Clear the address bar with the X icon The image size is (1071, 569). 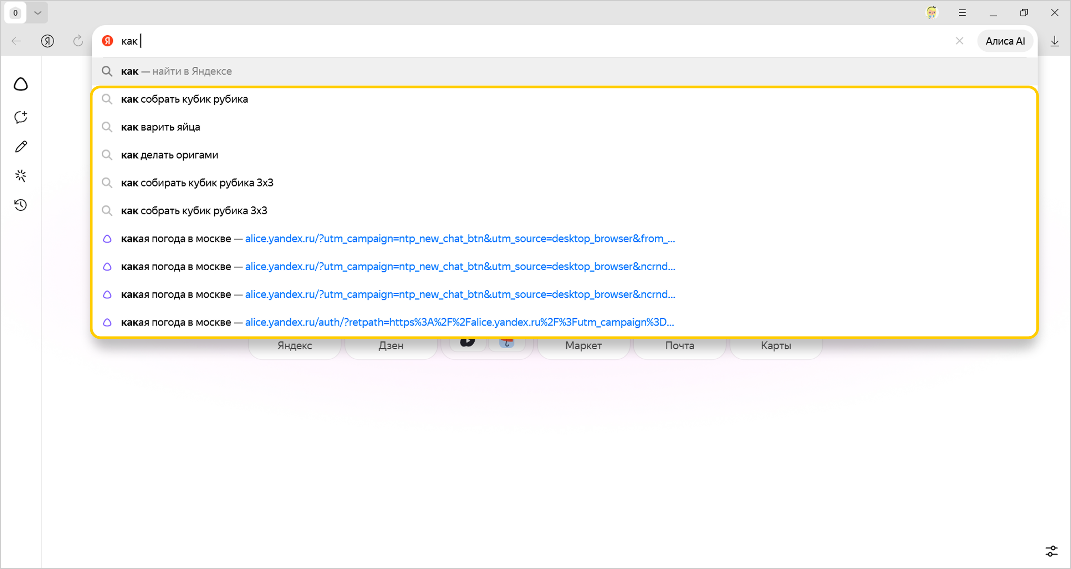click(960, 41)
